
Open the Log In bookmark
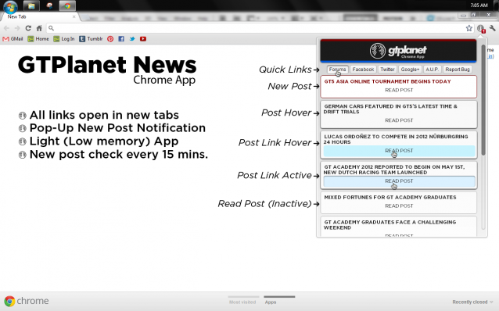click(x=64, y=39)
